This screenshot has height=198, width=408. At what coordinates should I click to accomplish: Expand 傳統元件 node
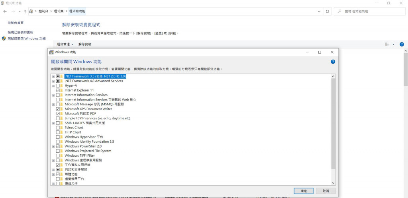(x=53, y=184)
